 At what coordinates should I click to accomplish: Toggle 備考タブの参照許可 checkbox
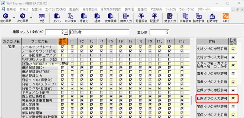(233, 74)
